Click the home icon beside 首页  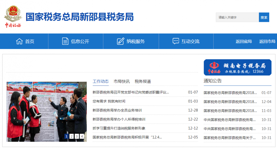pos(19,41)
